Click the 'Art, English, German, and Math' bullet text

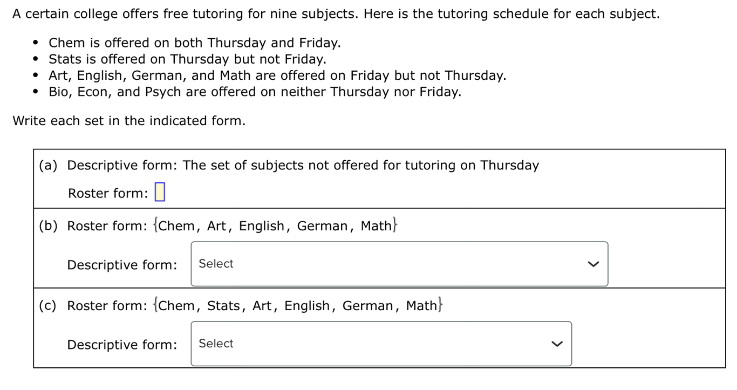coord(277,76)
